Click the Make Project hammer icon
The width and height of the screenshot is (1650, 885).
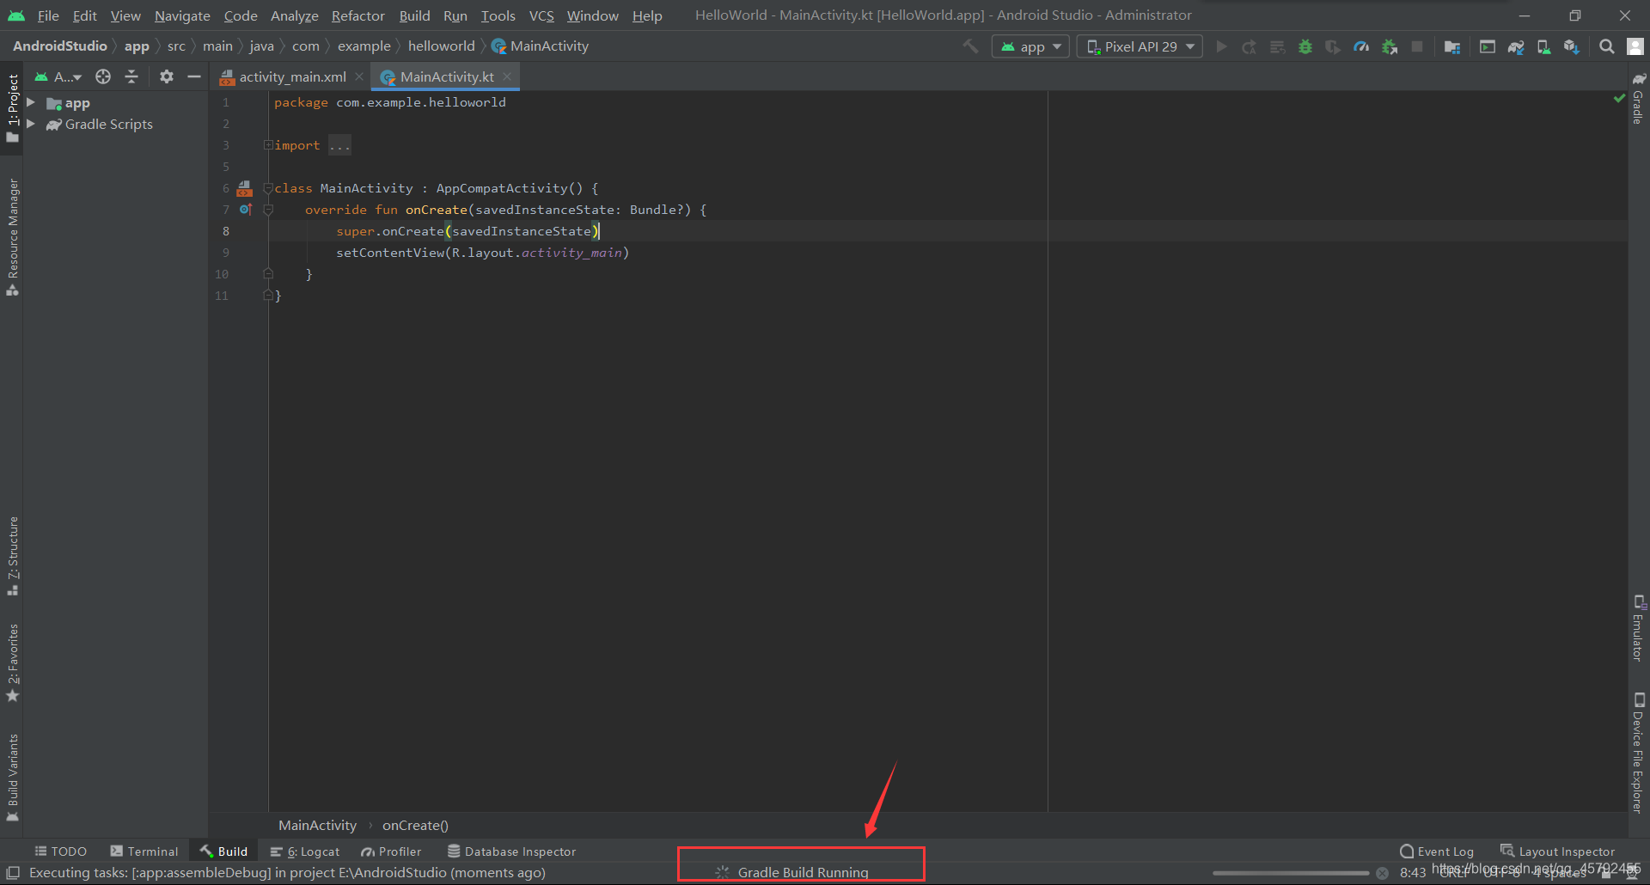[970, 46]
